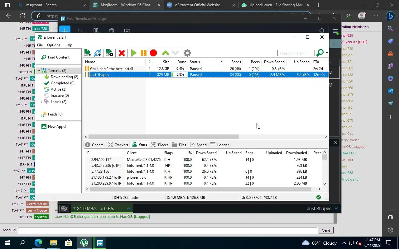The width and height of the screenshot is (399, 249).
Task: Open a new browser tab with plus
Action: pyautogui.click(x=318, y=5)
